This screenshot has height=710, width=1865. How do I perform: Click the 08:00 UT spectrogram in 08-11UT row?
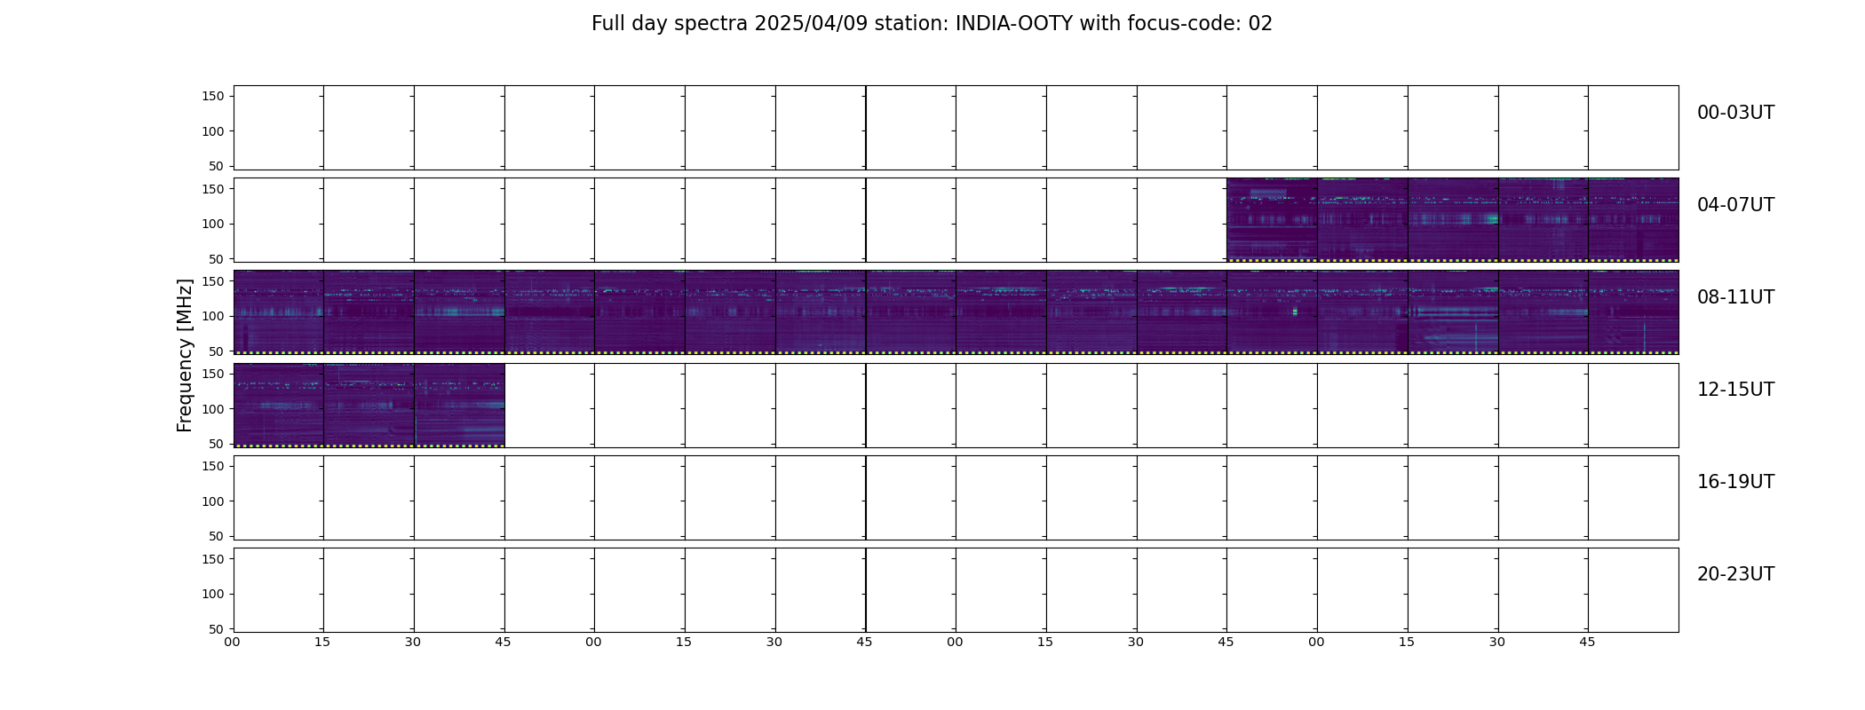pos(278,312)
